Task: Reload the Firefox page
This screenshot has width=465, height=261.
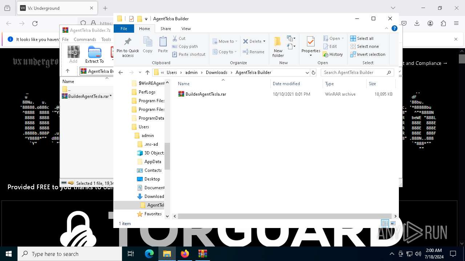Action: pyautogui.click(x=35, y=23)
